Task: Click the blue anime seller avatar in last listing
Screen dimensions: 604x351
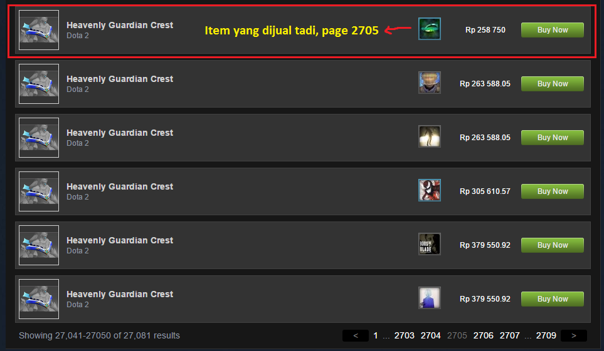Action: coord(430,298)
